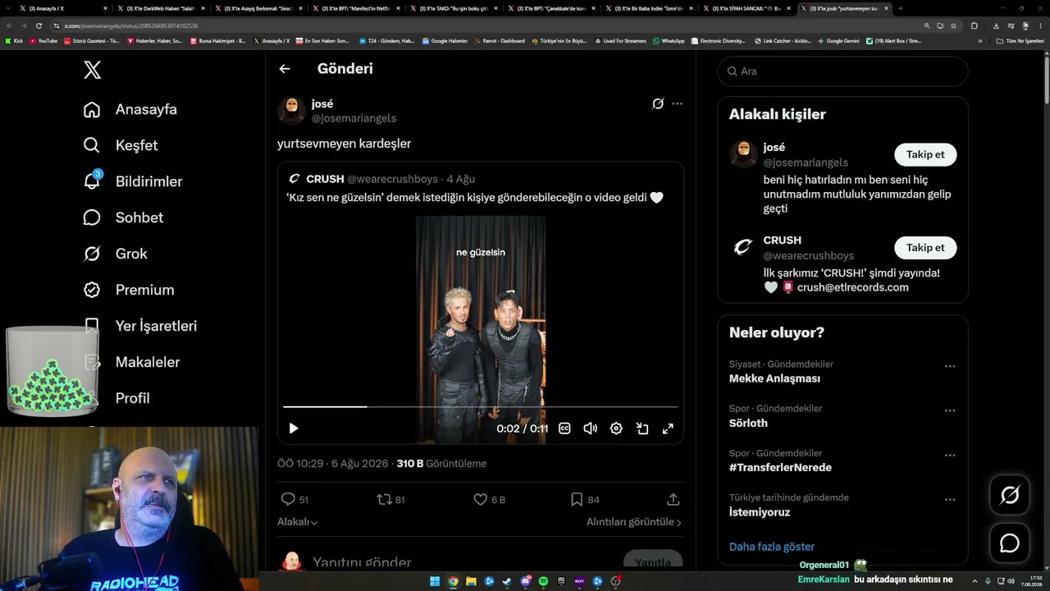Viewport: 1050px width, 591px height.
Task: Click the back arrow beside Gönderi
Action: (285, 69)
